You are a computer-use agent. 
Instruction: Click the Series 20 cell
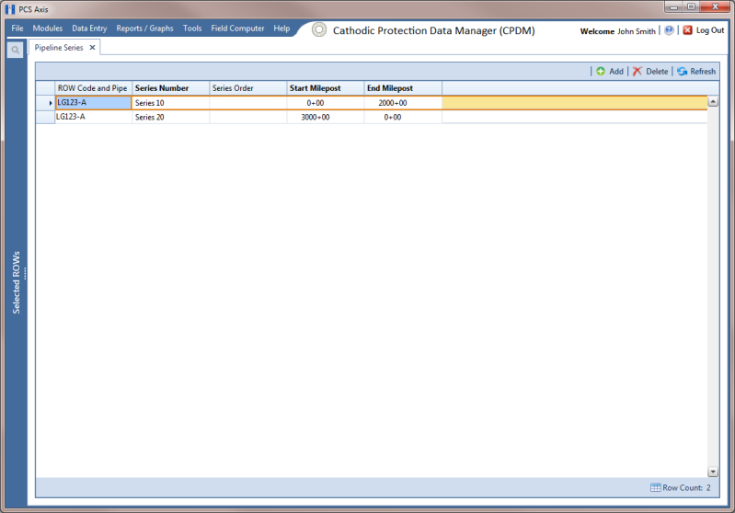click(170, 117)
